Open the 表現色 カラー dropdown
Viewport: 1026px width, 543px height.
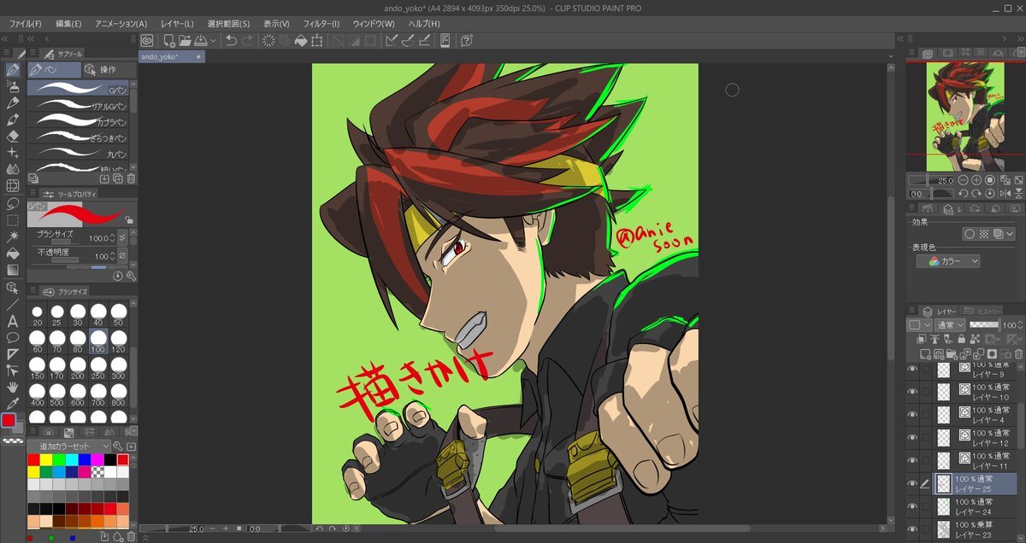click(948, 261)
